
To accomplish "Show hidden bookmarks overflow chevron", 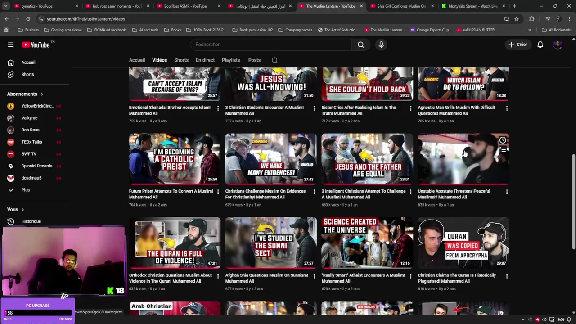I will pos(530,30).
